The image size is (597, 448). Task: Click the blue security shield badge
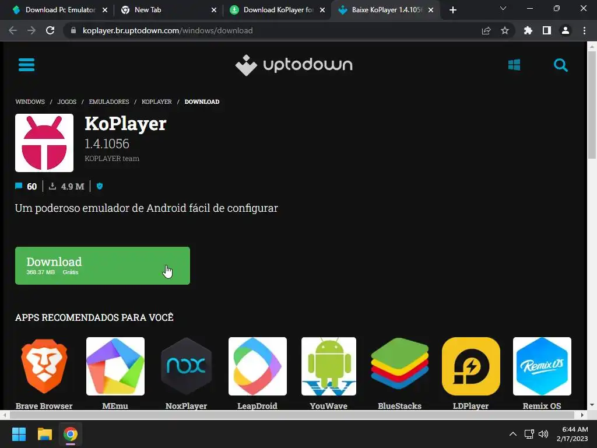[100, 186]
